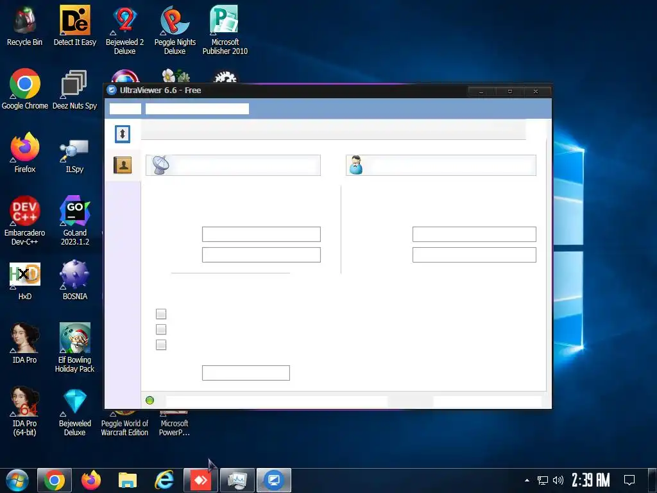
Task: Focus the field below the three checkboxes
Action: click(x=246, y=373)
